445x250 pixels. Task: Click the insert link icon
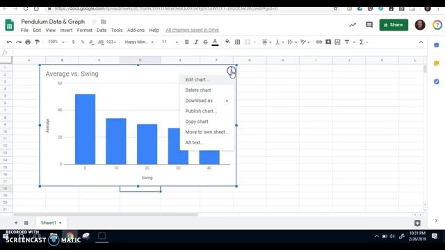pos(319,42)
